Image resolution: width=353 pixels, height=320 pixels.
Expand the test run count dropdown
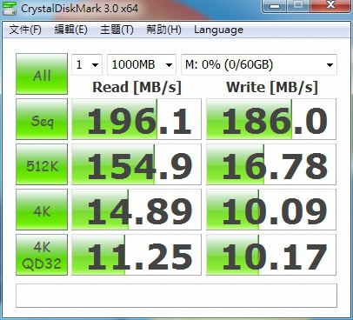[87, 64]
